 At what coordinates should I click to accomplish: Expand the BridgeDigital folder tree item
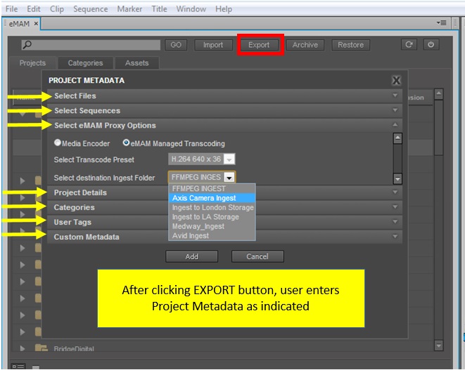pos(23,348)
